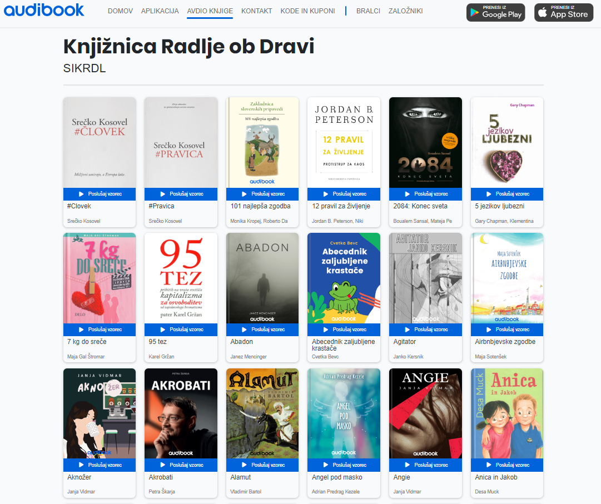Play sample of 5 jezikov ljubezni
The width and height of the screenshot is (601, 504).
(x=507, y=194)
